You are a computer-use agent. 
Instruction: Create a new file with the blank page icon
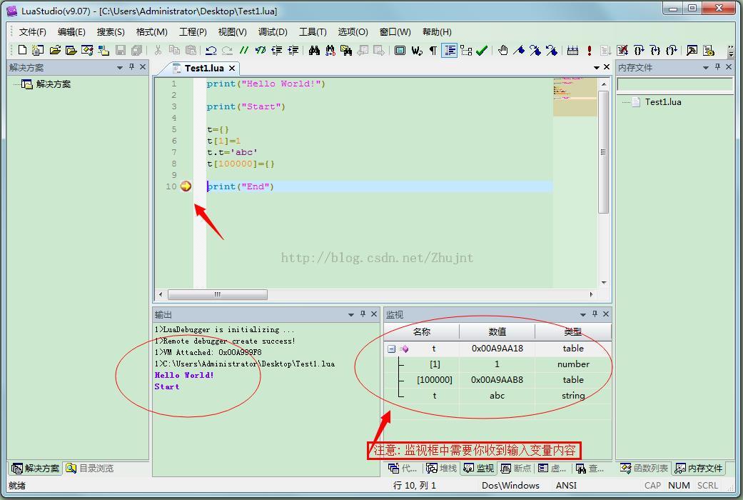click(22, 50)
